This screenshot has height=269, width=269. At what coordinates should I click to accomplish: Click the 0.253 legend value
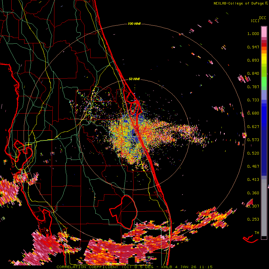click(x=253, y=219)
